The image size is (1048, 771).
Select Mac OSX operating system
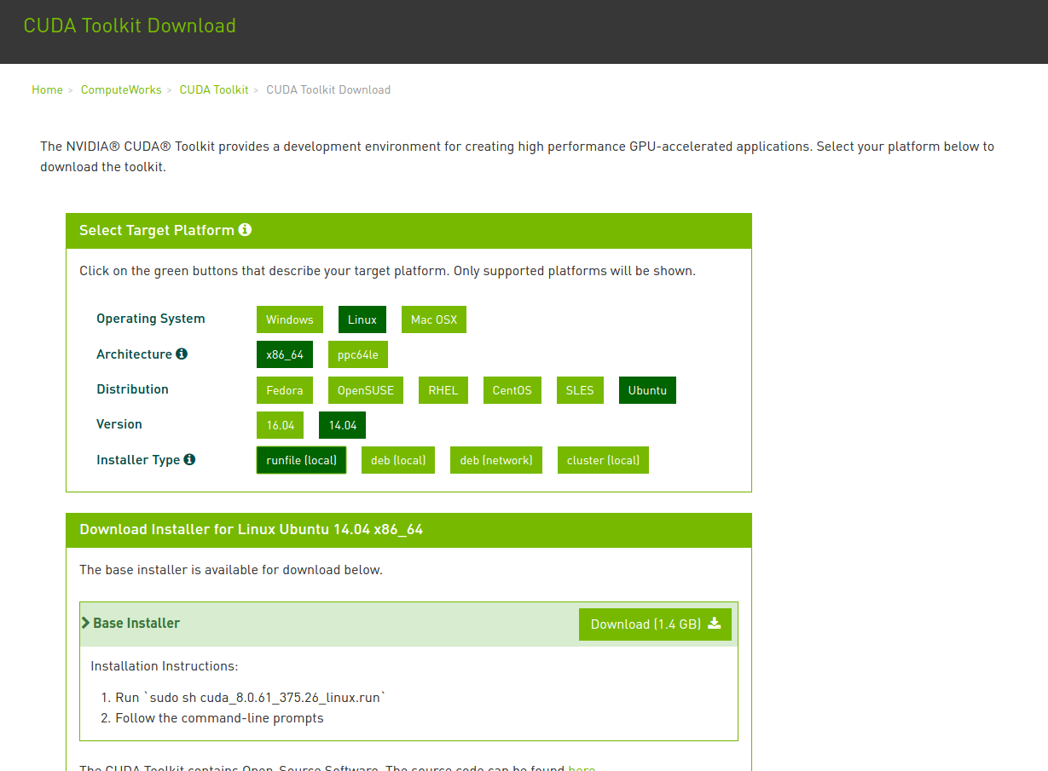pyautogui.click(x=434, y=319)
